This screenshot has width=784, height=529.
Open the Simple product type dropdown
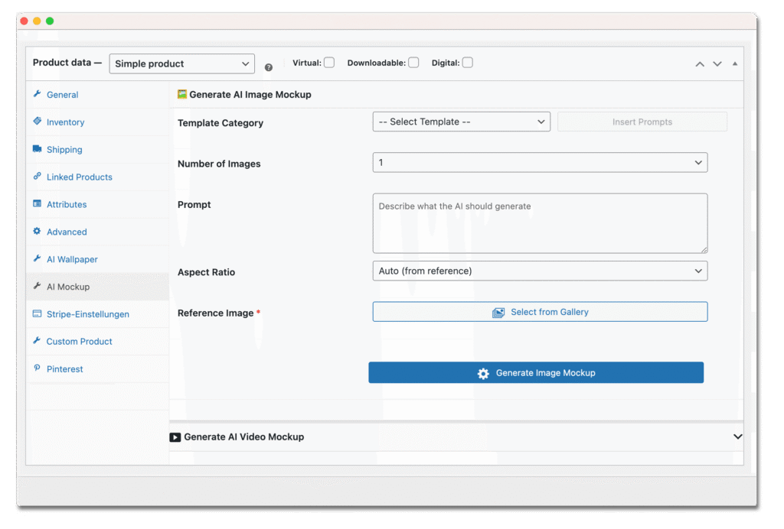(x=182, y=63)
